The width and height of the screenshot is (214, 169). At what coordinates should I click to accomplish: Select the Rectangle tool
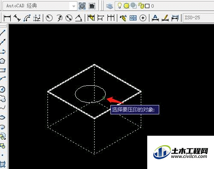[3, 70]
